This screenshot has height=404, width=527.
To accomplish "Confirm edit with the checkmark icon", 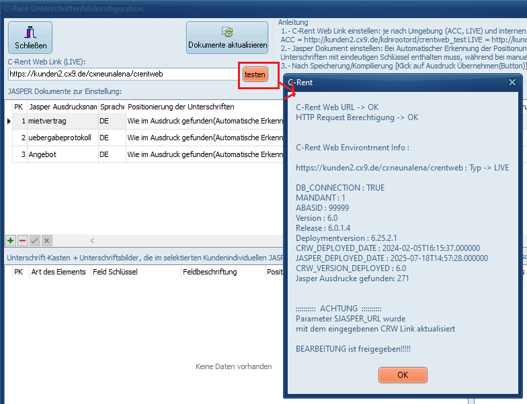I will (34, 240).
